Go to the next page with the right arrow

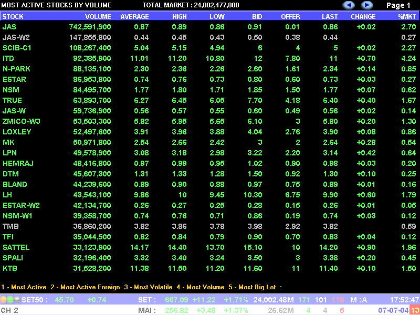tap(366, 5)
